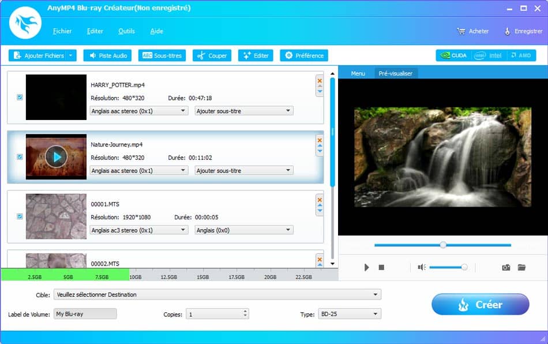The width and height of the screenshot is (548, 344).
Task: Uncheck the Nature-Journey.mp4 video
Action: pos(20,156)
